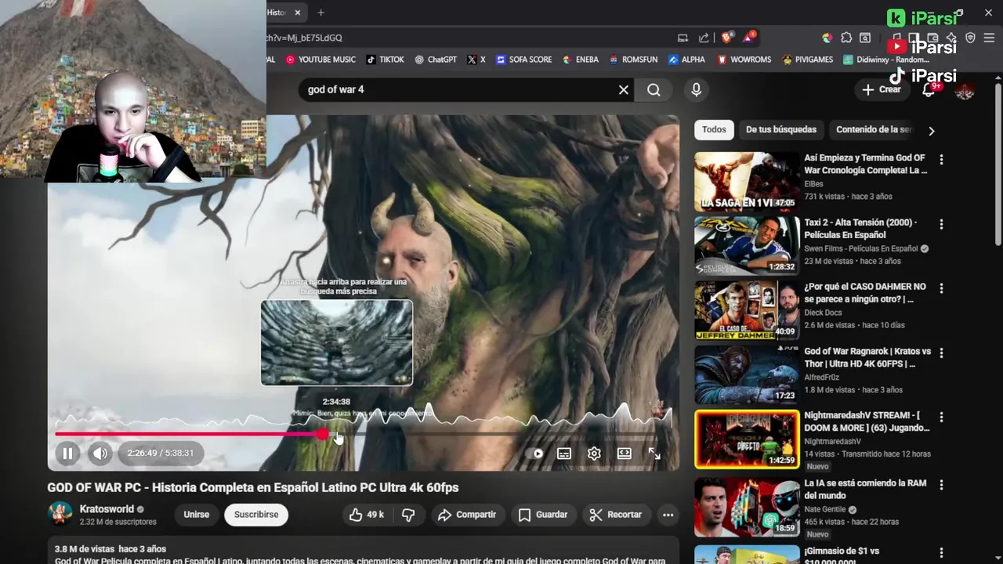
Task: Open the 'LA SAGA EN 1 VIDEO' thumbnail
Action: pyautogui.click(x=747, y=181)
